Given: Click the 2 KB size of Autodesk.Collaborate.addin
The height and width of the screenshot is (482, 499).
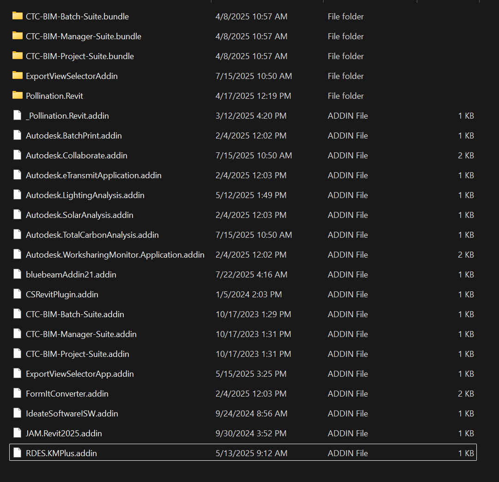Looking at the screenshot, I should pyautogui.click(x=466, y=156).
